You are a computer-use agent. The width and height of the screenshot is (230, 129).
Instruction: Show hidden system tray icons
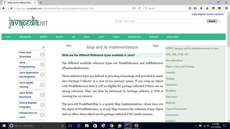(x=196, y=126)
